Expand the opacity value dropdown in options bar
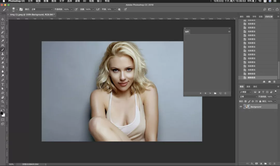This screenshot has height=166, width=280. (72, 9)
